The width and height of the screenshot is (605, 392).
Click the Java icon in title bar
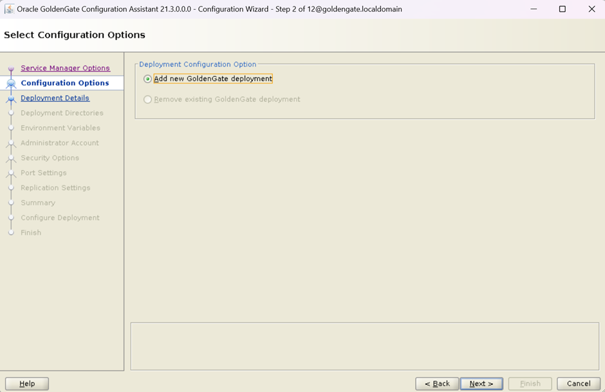(x=9, y=9)
